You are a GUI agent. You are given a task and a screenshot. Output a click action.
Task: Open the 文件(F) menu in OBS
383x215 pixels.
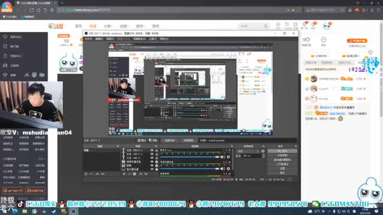tap(88, 39)
